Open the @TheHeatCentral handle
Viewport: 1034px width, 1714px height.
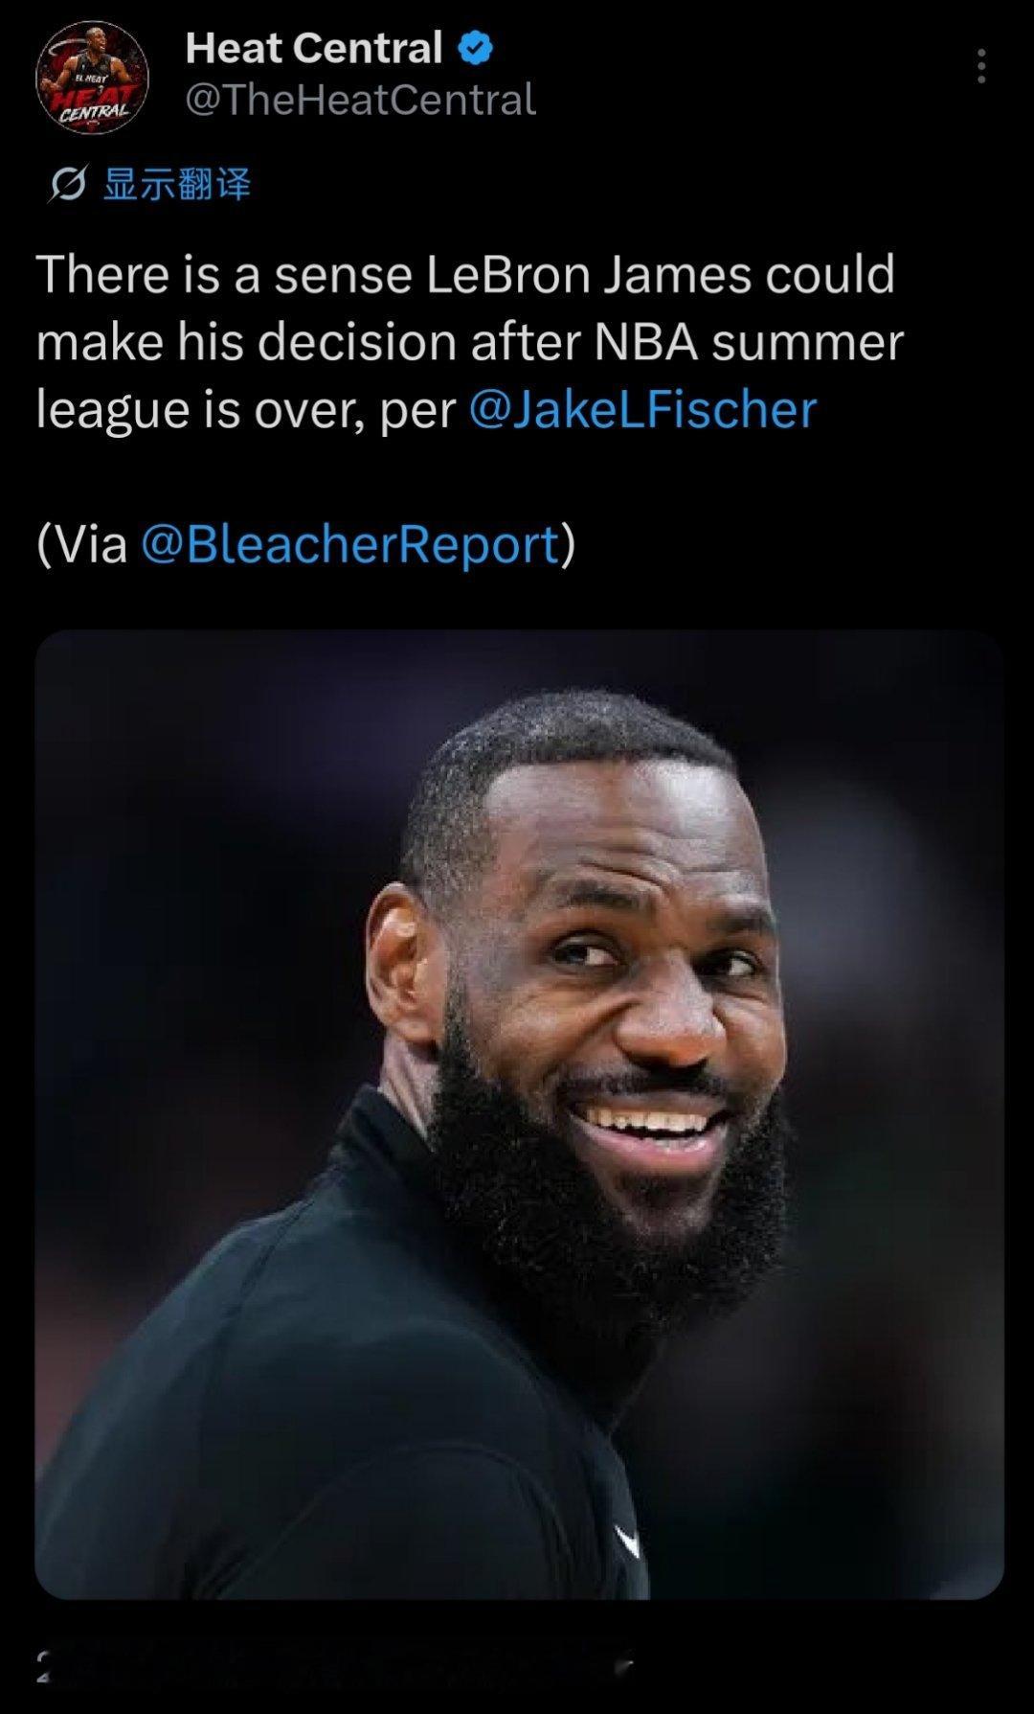(x=360, y=100)
